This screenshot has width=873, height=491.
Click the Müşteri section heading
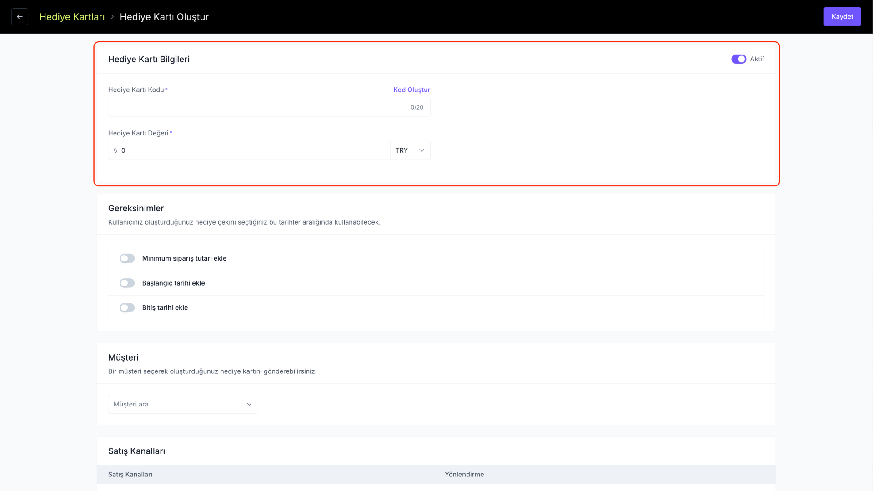[123, 357]
